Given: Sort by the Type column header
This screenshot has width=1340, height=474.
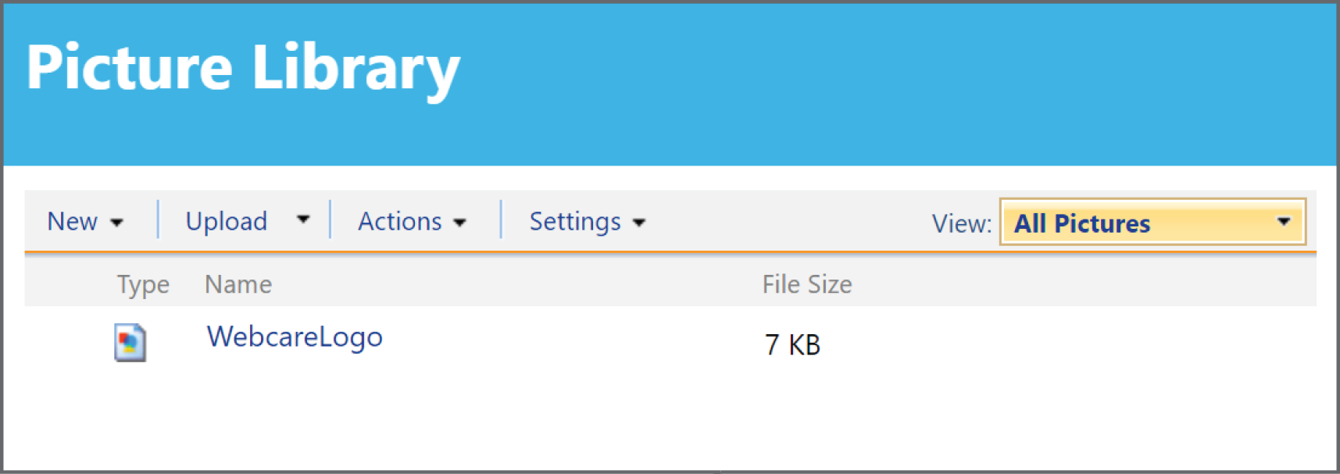Looking at the screenshot, I should (x=143, y=285).
